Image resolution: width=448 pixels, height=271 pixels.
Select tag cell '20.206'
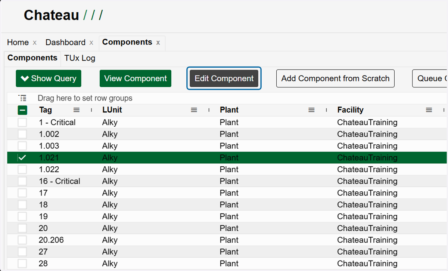coord(51,240)
